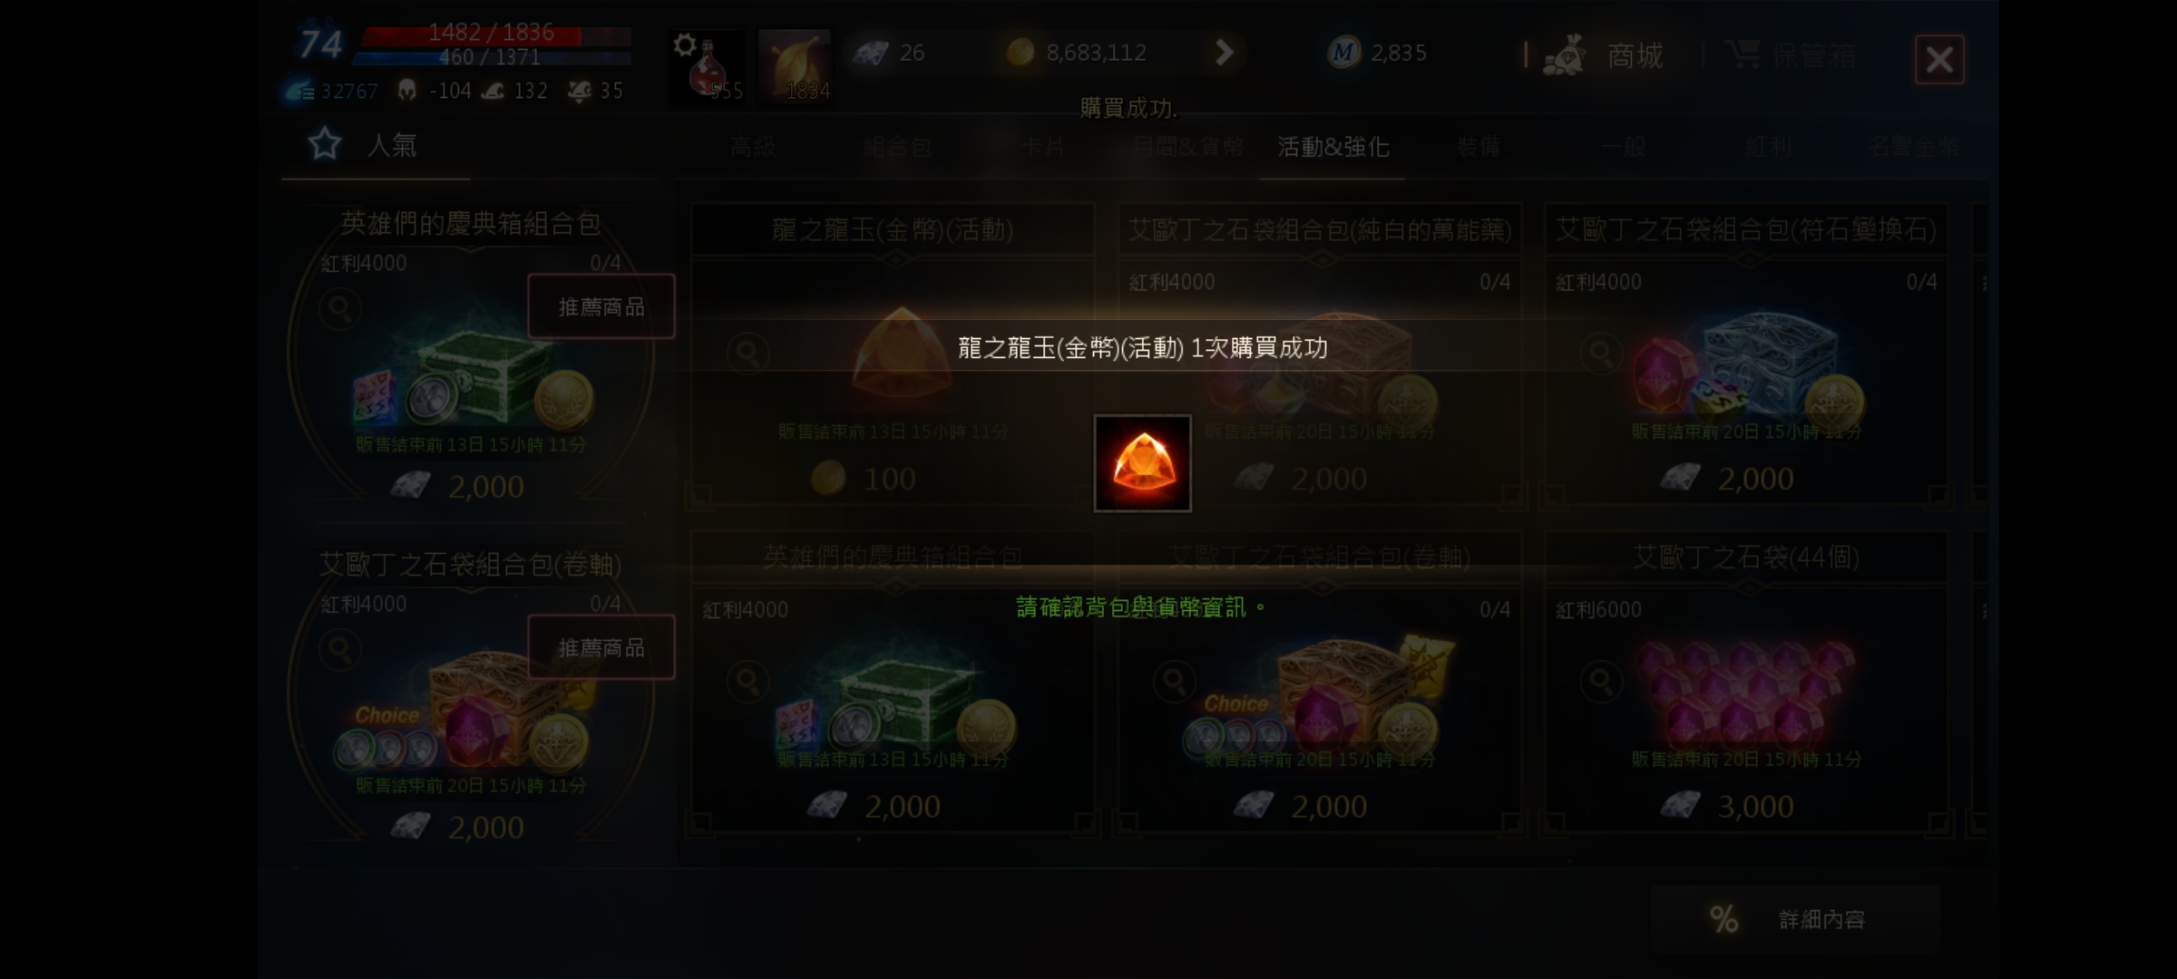This screenshot has width=2177, height=979.
Task: Close the shop with X button
Action: (1939, 60)
